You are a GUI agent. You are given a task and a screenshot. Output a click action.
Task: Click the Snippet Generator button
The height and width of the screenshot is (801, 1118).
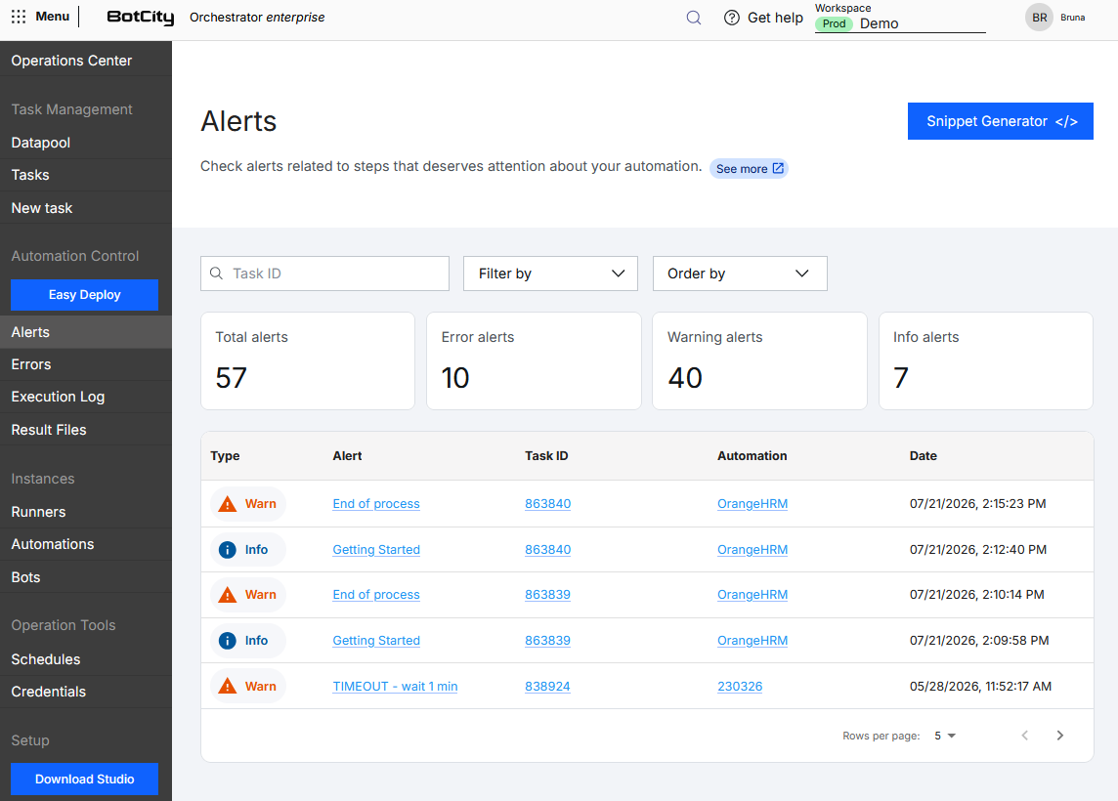point(1001,121)
